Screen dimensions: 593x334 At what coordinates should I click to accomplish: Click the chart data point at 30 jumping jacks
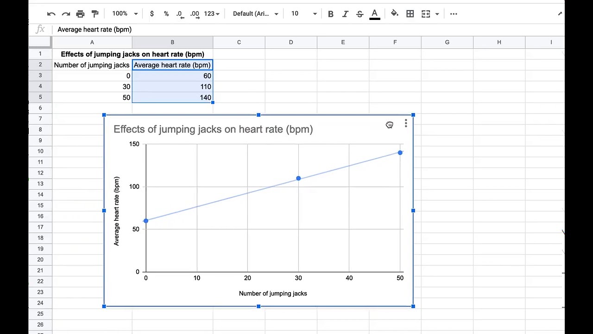click(298, 178)
